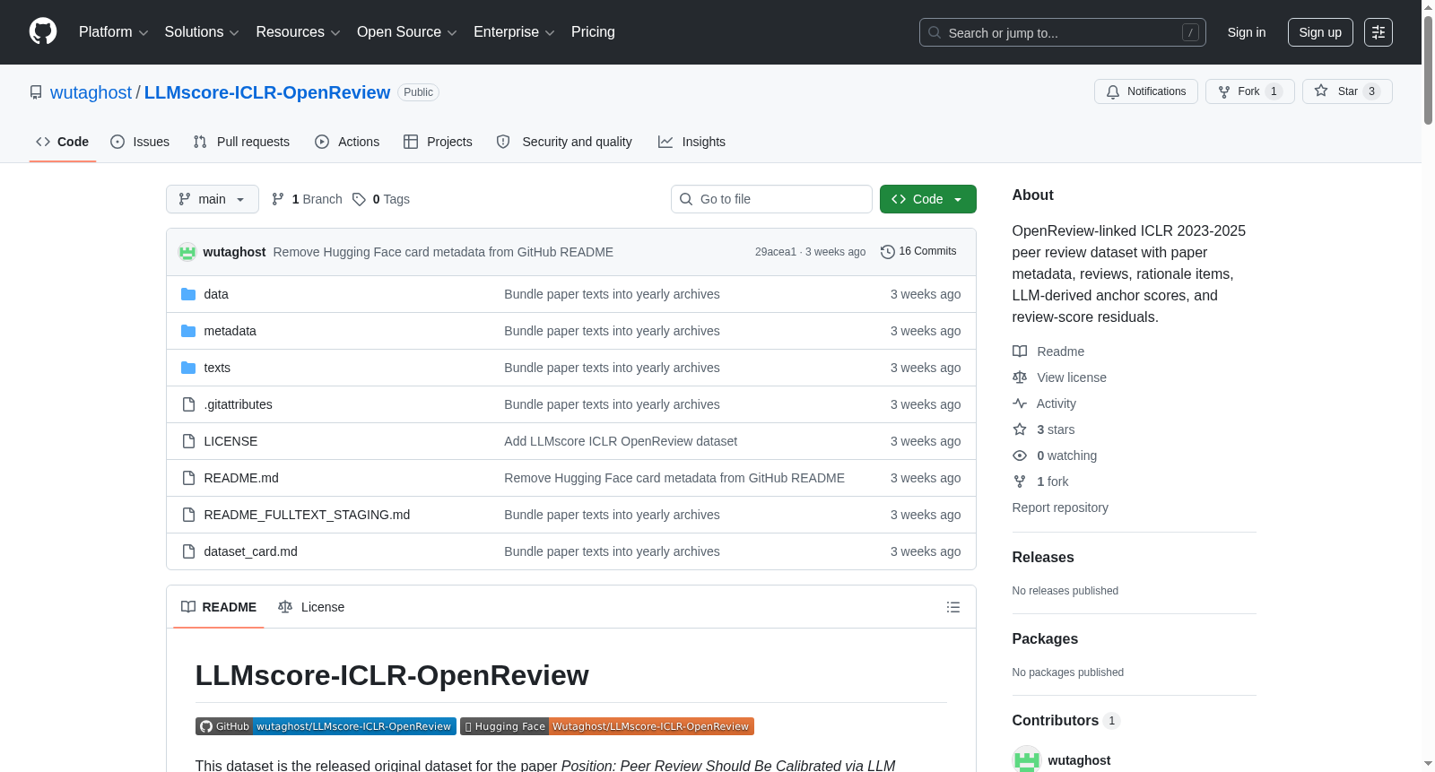Open the texts folder
The height and width of the screenshot is (772, 1435).
[217, 368]
